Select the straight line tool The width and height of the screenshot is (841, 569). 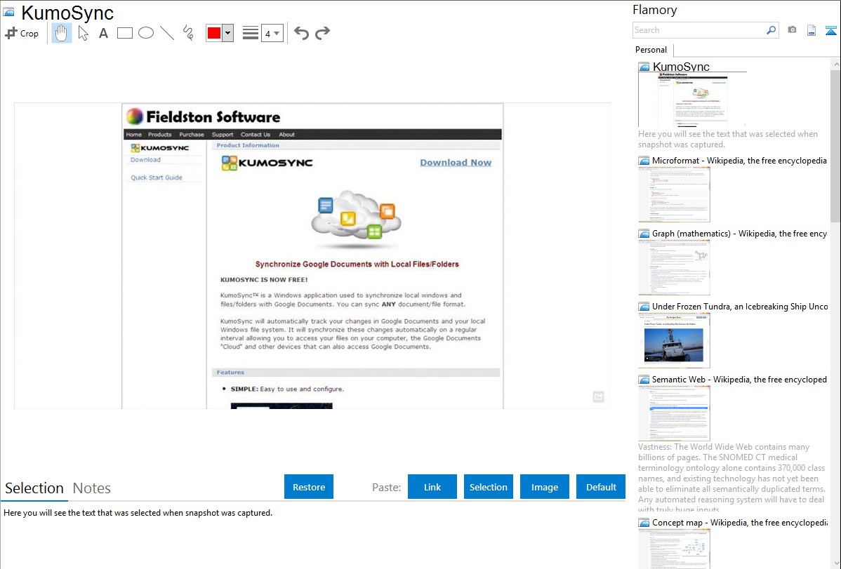coord(167,33)
